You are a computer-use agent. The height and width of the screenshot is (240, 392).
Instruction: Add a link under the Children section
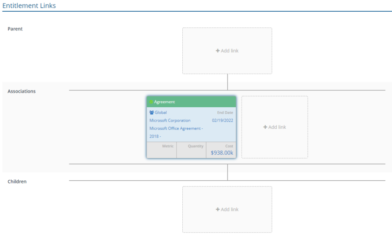coord(227,210)
